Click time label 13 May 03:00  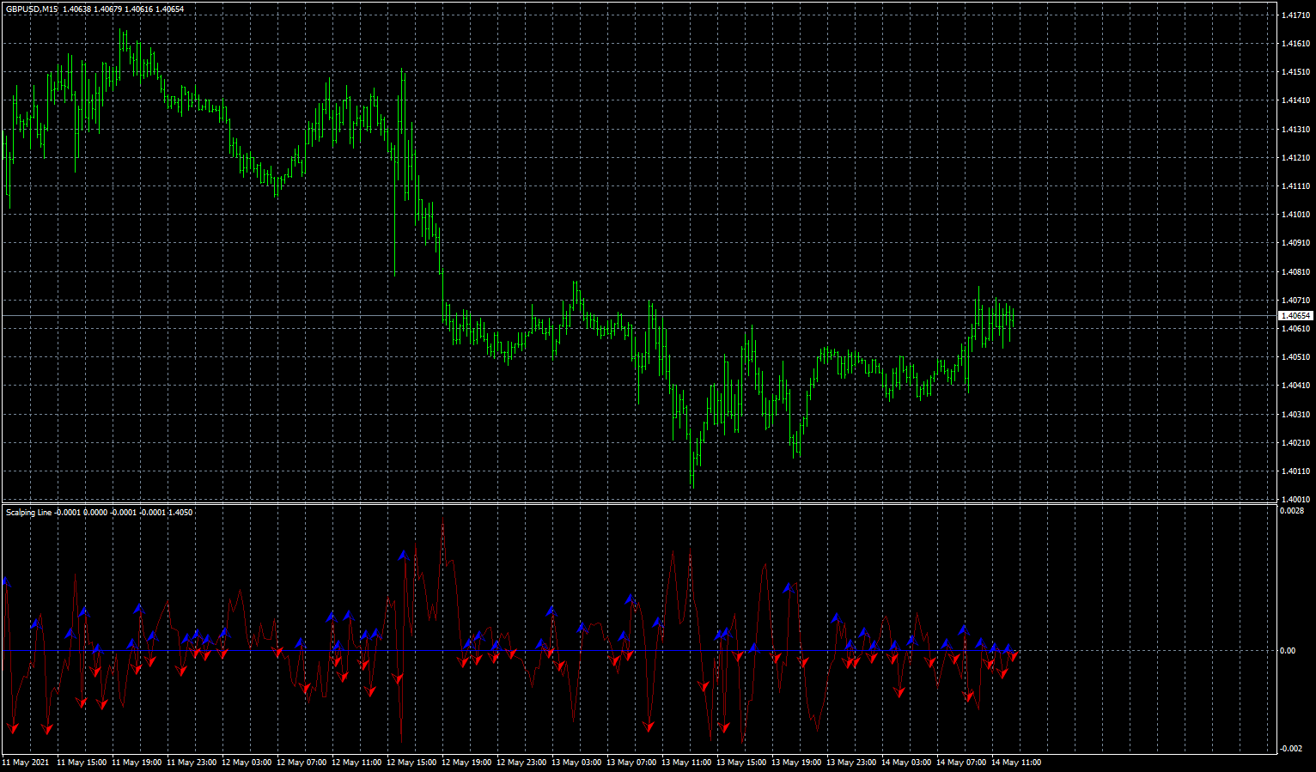(x=576, y=763)
